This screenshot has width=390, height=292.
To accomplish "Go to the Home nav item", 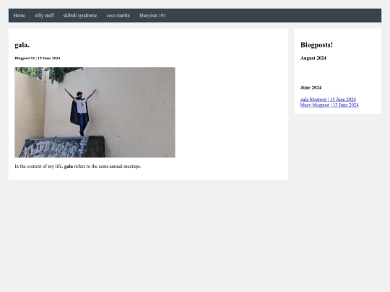I will click(19, 15).
